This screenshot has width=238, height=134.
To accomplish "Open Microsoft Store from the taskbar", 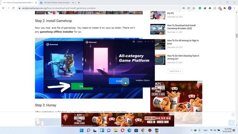I will point(136,130).
